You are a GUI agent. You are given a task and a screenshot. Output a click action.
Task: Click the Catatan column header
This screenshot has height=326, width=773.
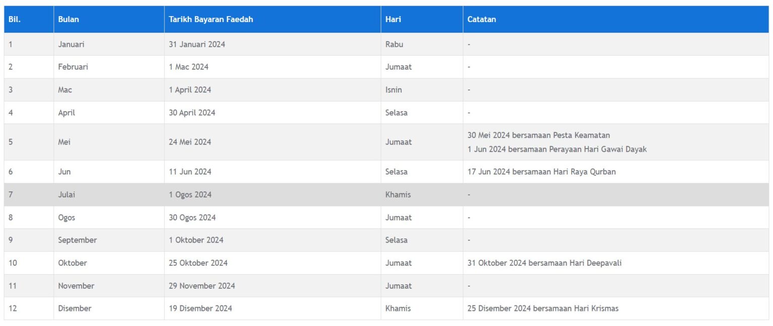482,20
